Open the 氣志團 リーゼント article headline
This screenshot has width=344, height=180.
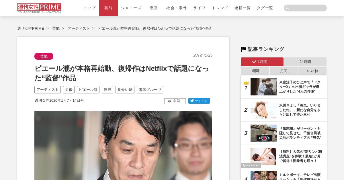point(300,133)
